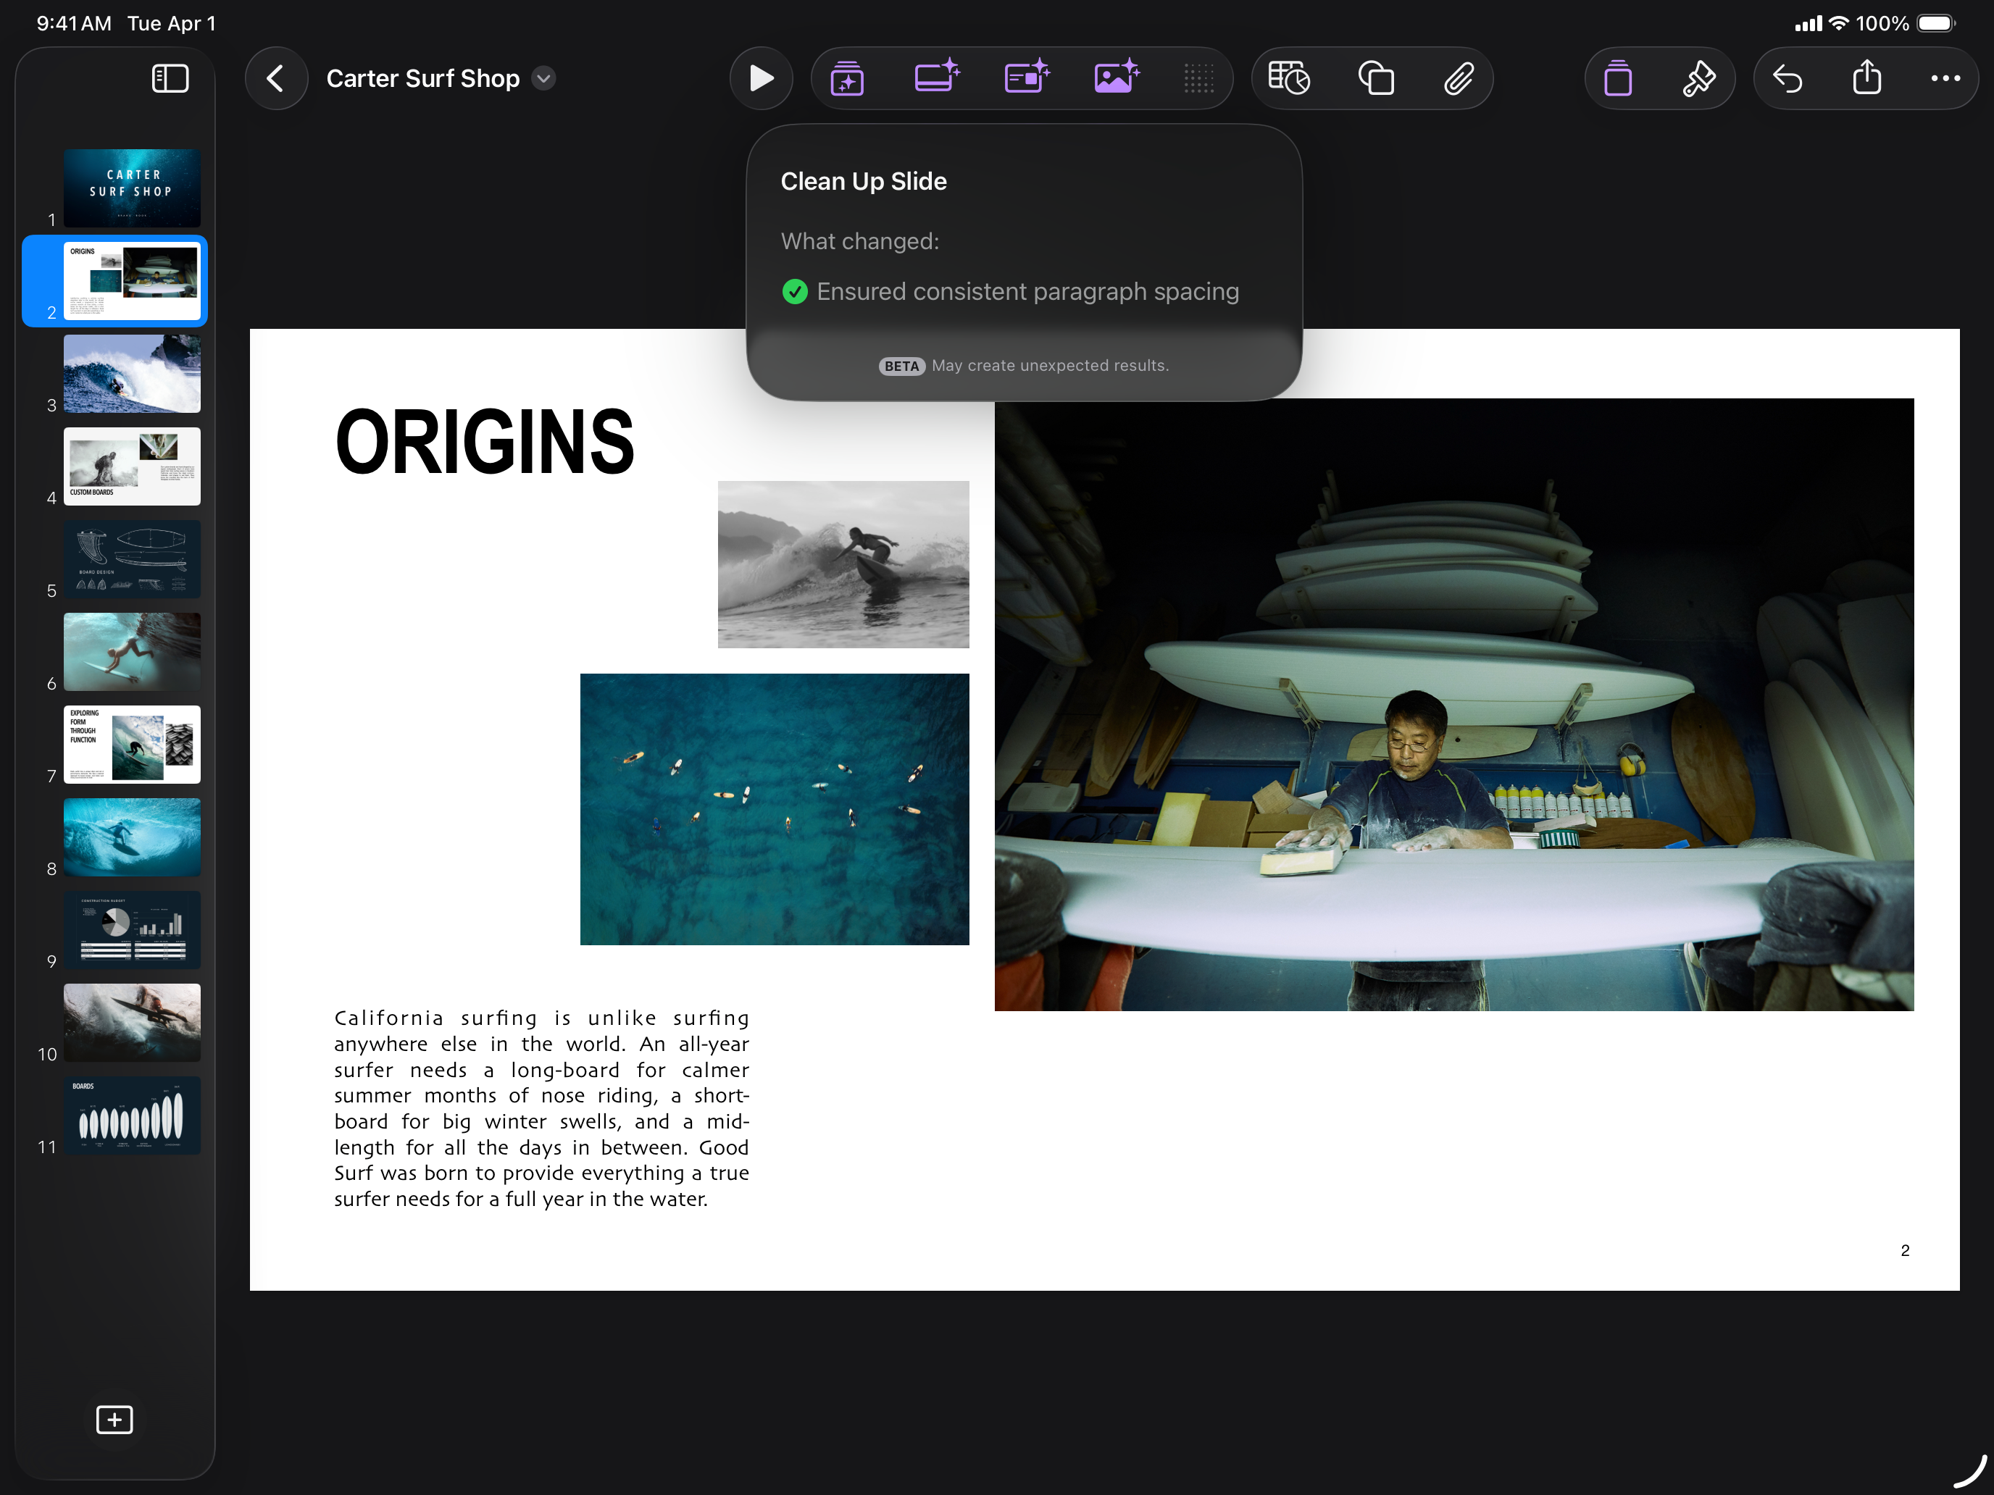The width and height of the screenshot is (1994, 1495).
Task: Select slide 1 Carter Surf Shop thumbnail
Action: [x=132, y=188]
